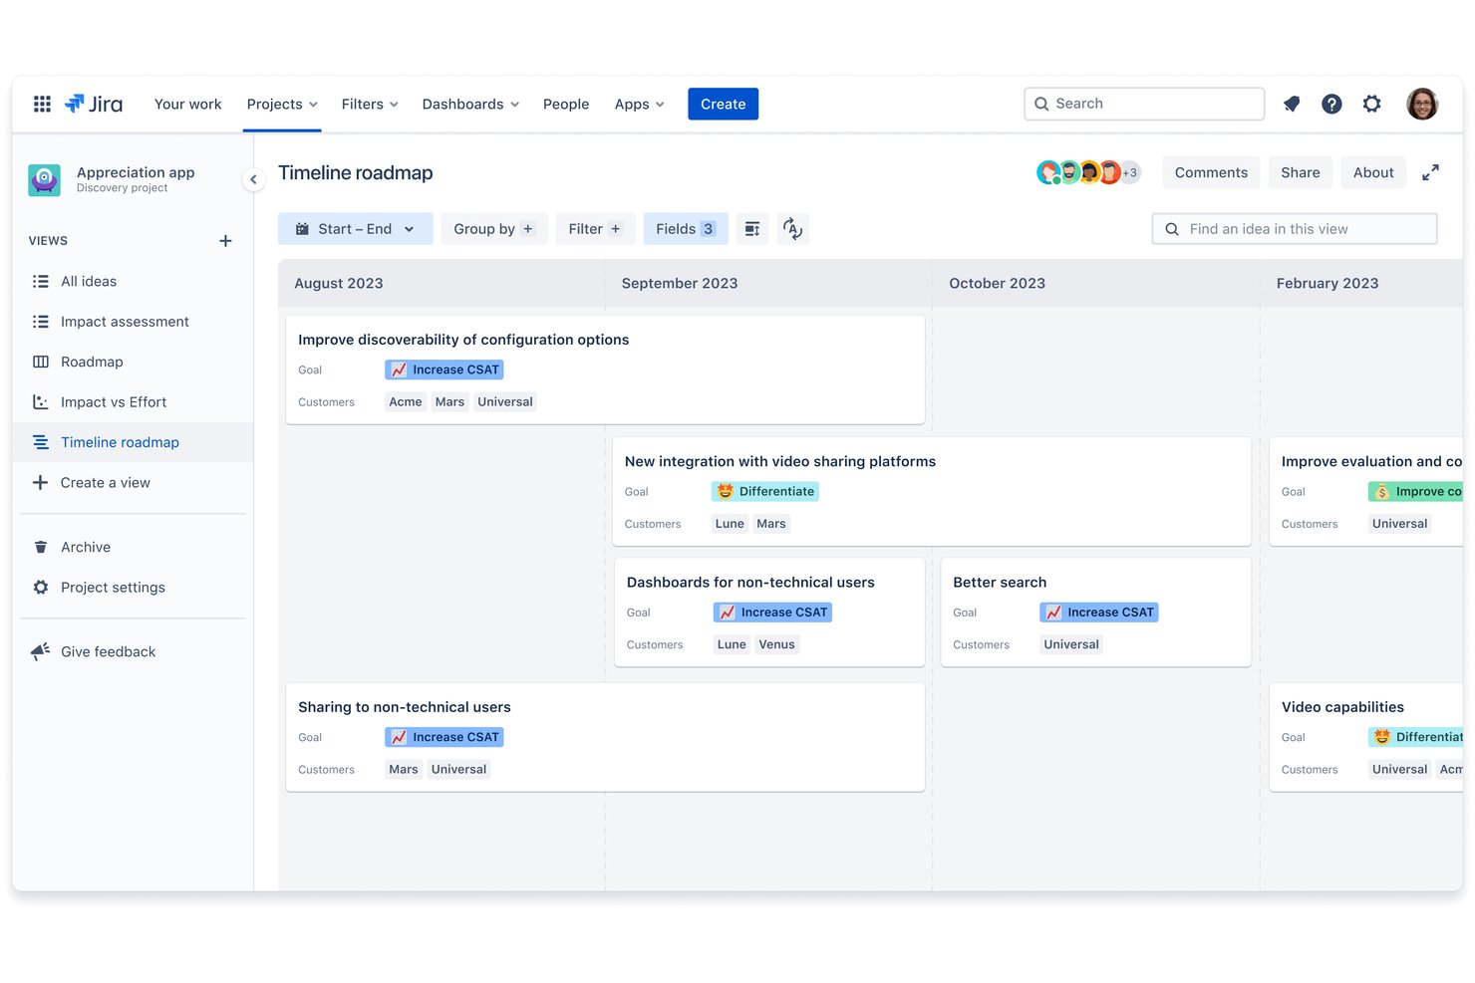Click the view layout settings icon beside Fields
Image resolution: width=1475 pixels, height=983 pixels.
(x=752, y=229)
